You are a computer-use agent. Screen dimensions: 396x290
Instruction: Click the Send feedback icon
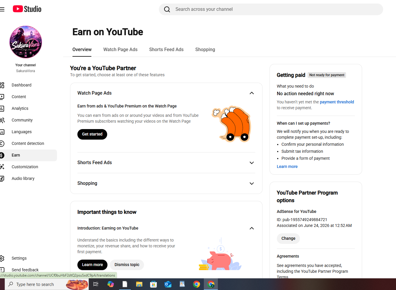(x=2, y=270)
